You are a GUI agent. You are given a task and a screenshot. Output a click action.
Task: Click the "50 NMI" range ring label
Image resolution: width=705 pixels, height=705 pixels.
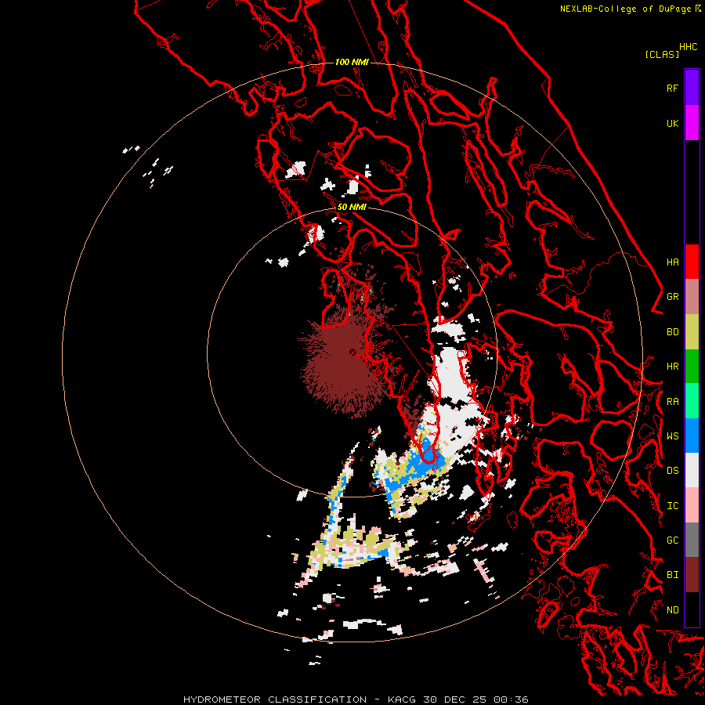[352, 207]
